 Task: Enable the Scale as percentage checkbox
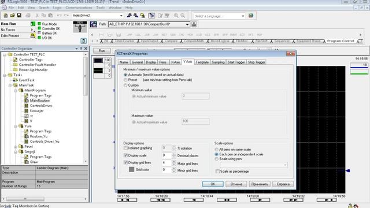pyautogui.click(x=217, y=172)
